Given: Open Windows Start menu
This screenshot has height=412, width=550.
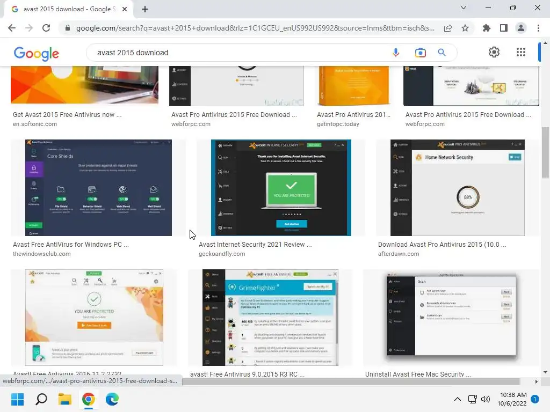Looking at the screenshot, I should pyautogui.click(x=17, y=399).
